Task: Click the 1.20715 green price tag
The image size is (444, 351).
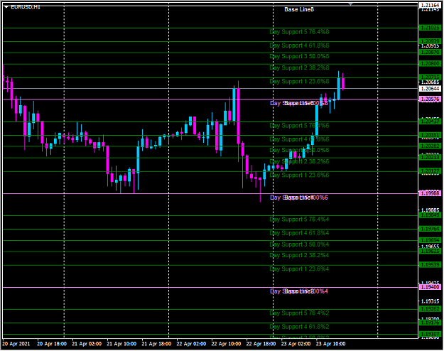Action: [430, 77]
